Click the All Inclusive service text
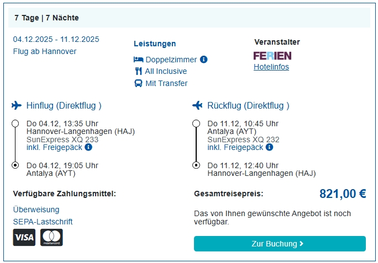This screenshot has width=378, height=263. pos(166,71)
